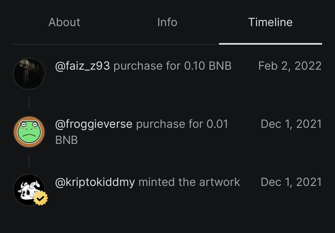
Task: Click the green frog avatar of froggieverse
Action: pyautogui.click(x=29, y=132)
